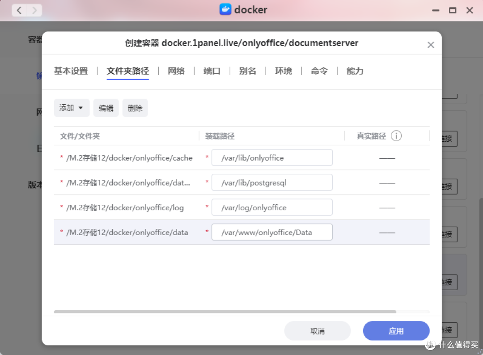Screen dimensions: 483x355
Task: Switch to the 基本设置 tab
Action: coord(71,71)
